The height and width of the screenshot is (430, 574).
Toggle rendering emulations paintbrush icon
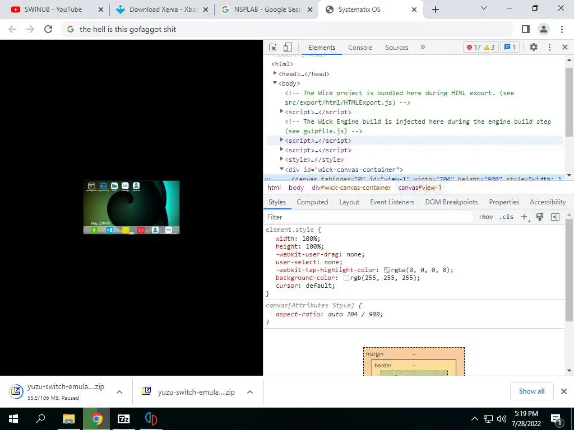(x=540, y=217)
